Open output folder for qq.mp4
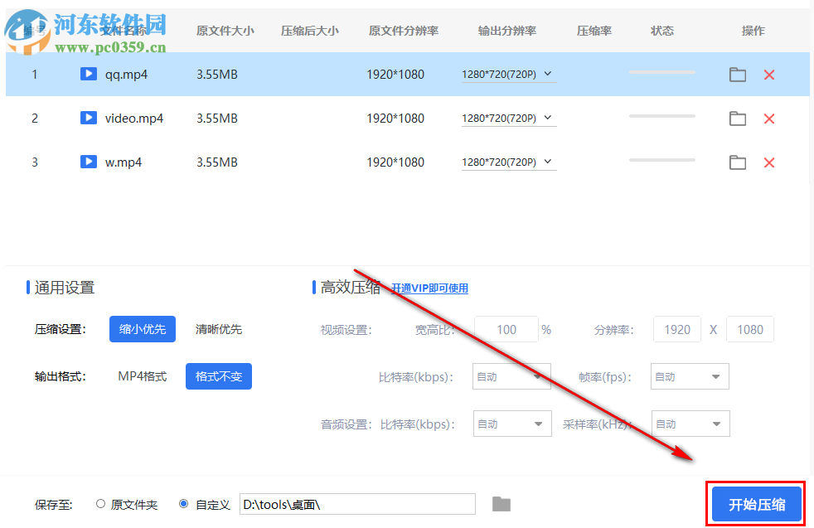Screen dimensions: 814x528 tap(738, 74)
